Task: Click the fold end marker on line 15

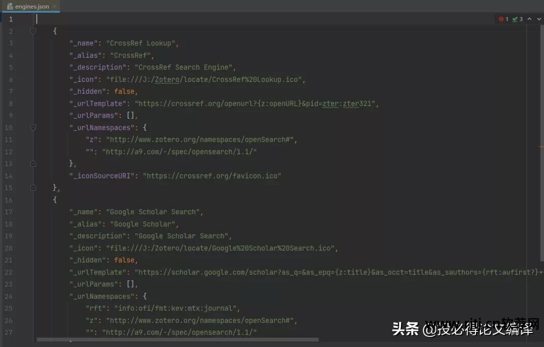Action: tap(33, 188)
